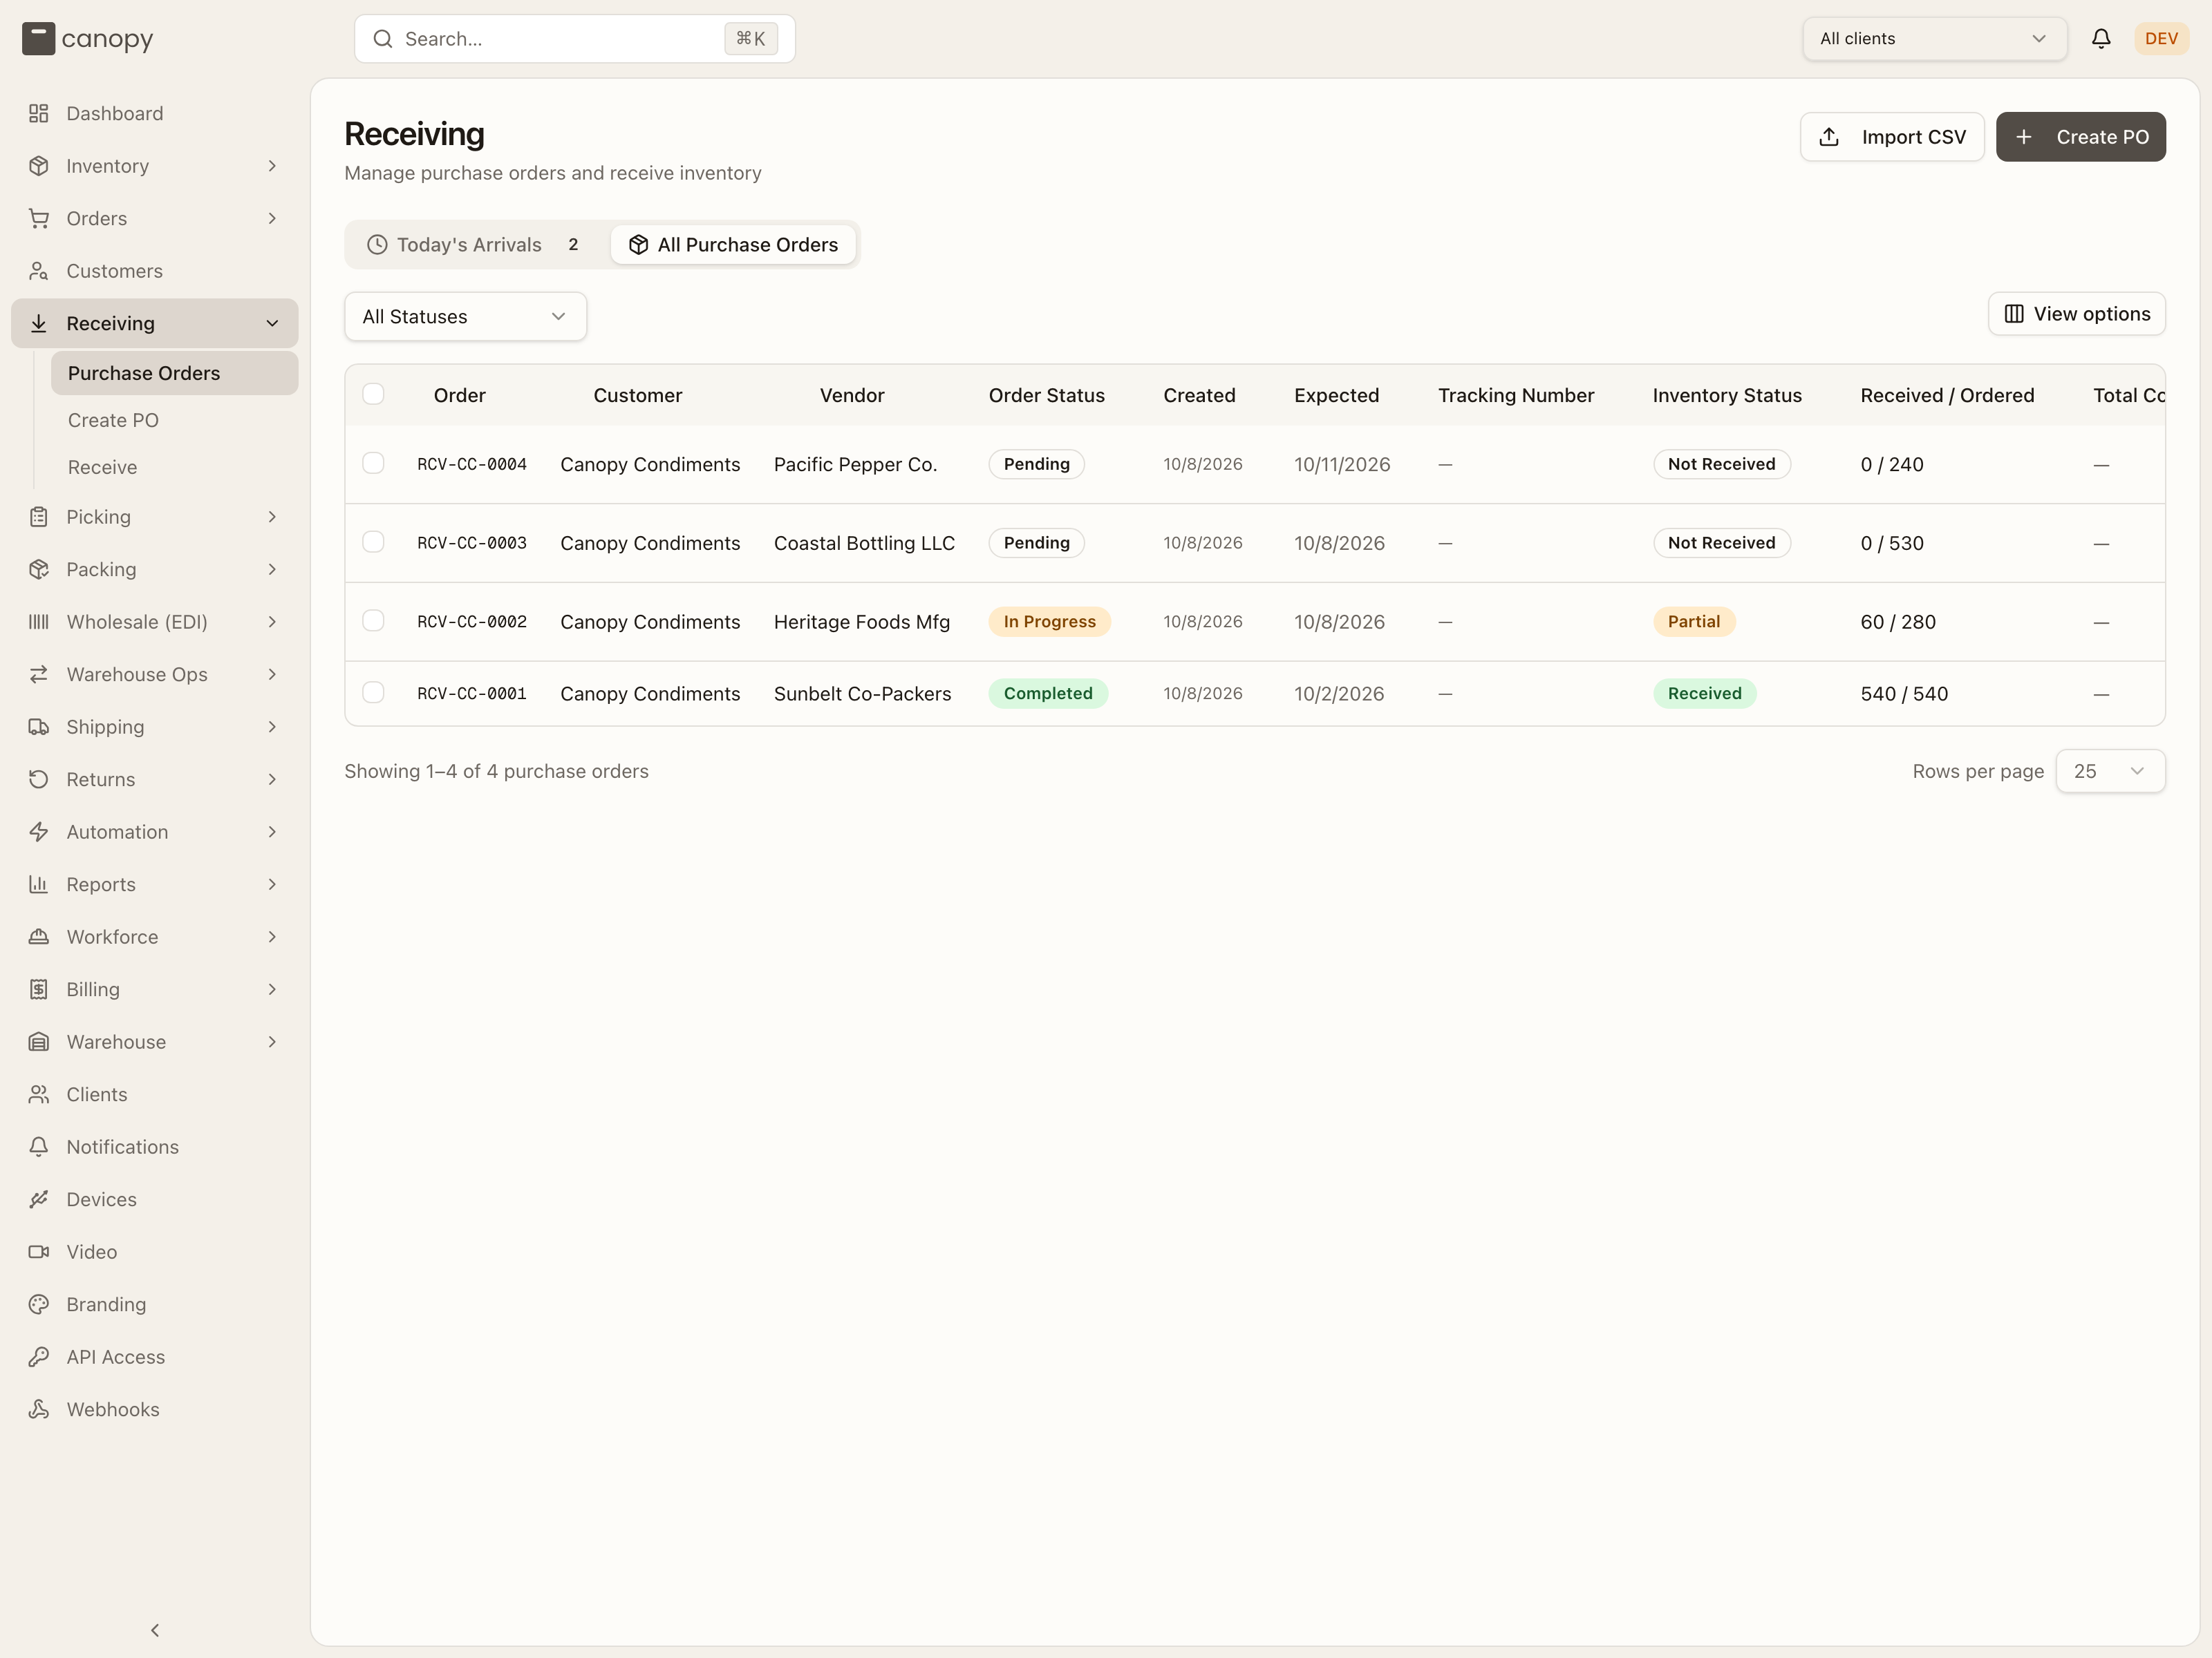Click the Devices plug icon
The image size is (2212, 1658).
tap(39, 1199)
